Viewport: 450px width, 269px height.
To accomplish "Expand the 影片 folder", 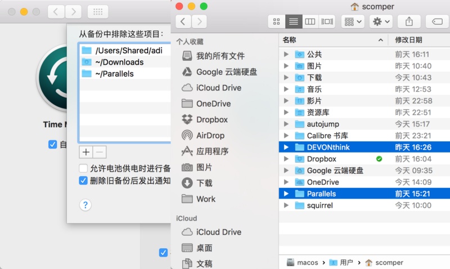I will click(286, 101).
